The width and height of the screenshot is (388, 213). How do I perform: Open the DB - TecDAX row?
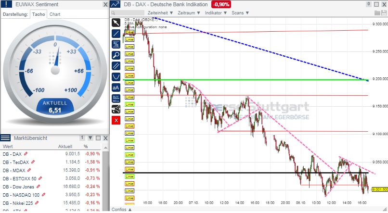(51, 162)
